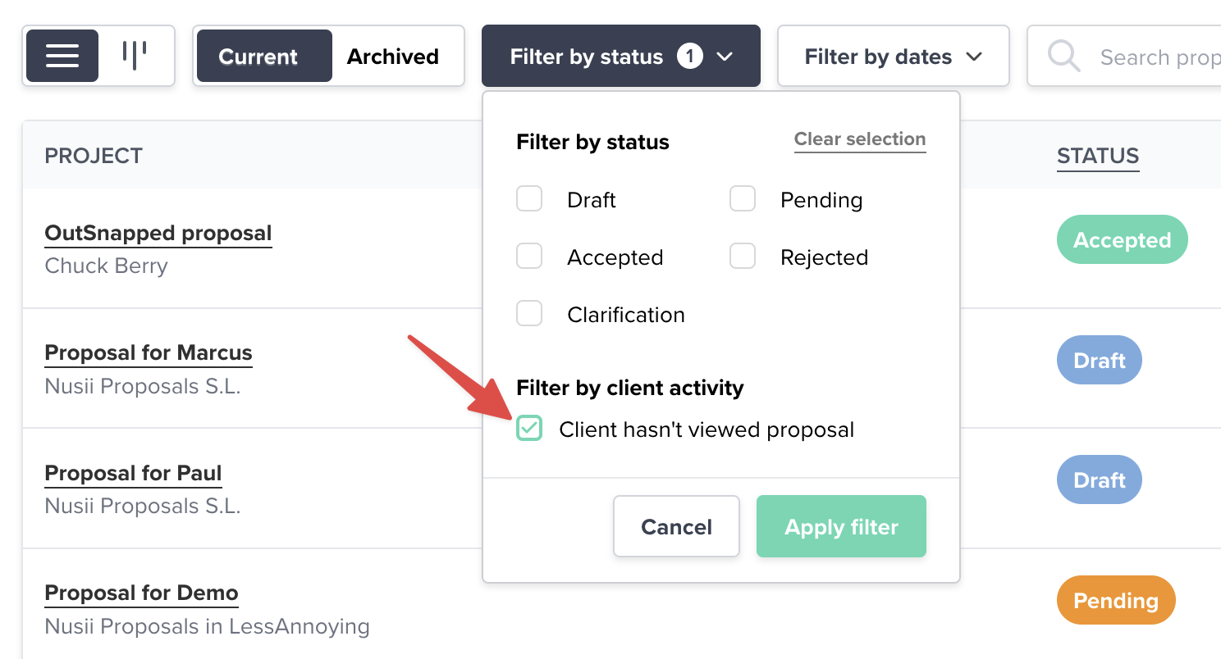Click the Draft badge beside Proposal for Marcus

tap(1099, 359)
